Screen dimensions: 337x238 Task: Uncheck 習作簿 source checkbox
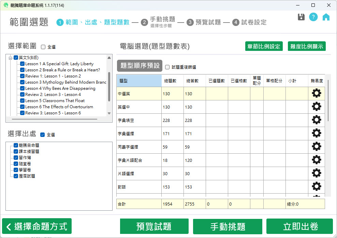16,157
